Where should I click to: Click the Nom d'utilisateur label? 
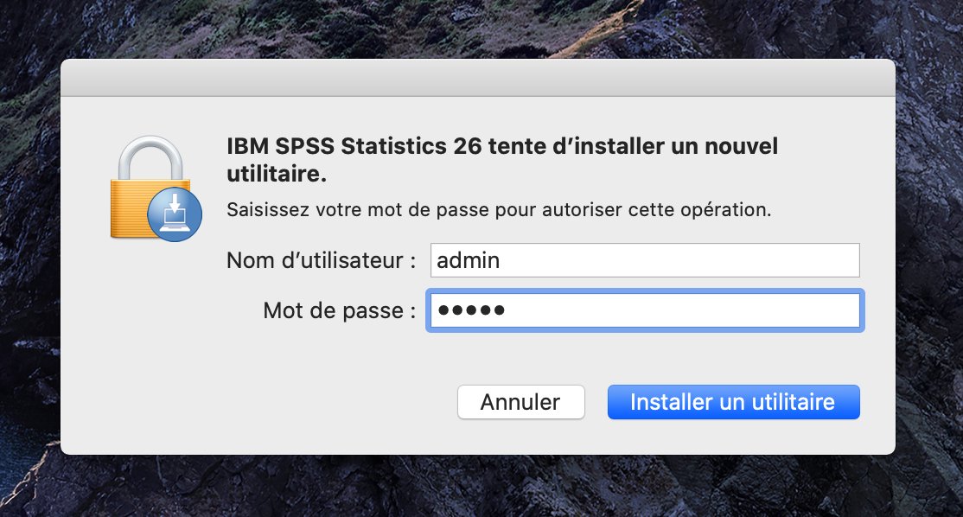(x=321, y=260)
